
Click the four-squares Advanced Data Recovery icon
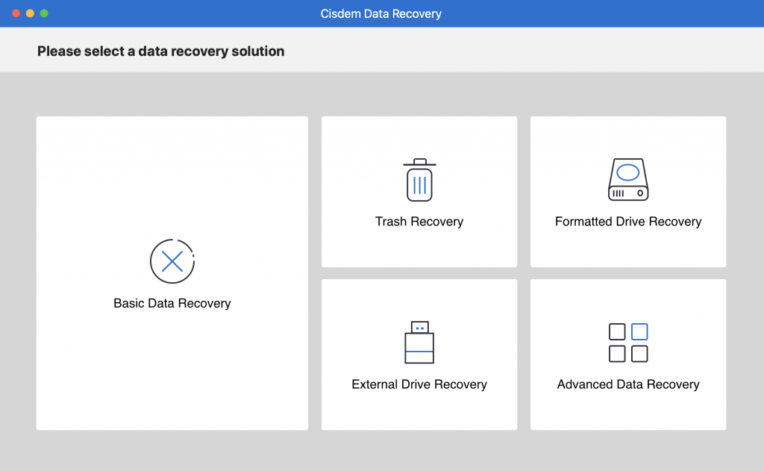click(628, 343)
